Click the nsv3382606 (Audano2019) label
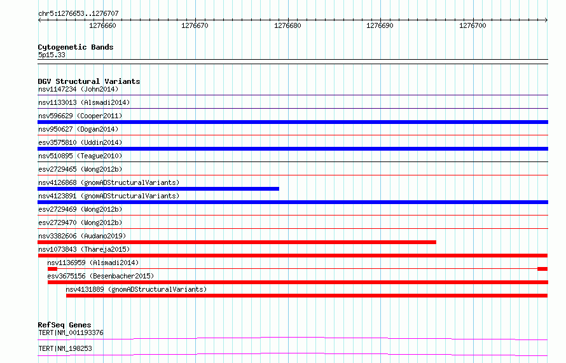Screen dimensions: 566x363 (82, 236)
